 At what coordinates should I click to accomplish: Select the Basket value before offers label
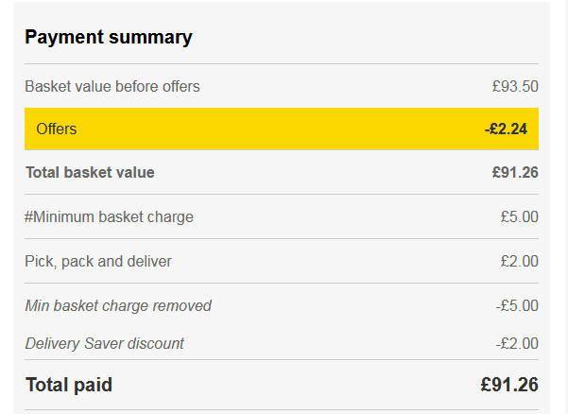tap(112, 87)
